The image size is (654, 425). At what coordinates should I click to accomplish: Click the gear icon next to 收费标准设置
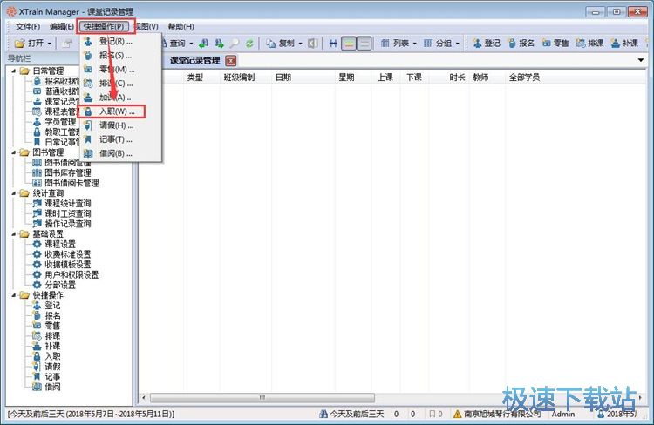(x=37, y=254)
